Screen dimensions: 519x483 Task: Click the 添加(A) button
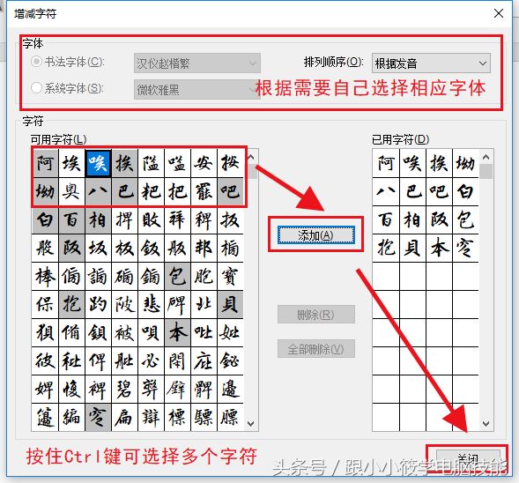(316, 235)
